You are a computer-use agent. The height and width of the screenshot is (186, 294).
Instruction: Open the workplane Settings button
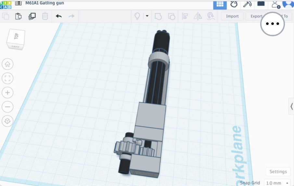[x=278, y=172]
